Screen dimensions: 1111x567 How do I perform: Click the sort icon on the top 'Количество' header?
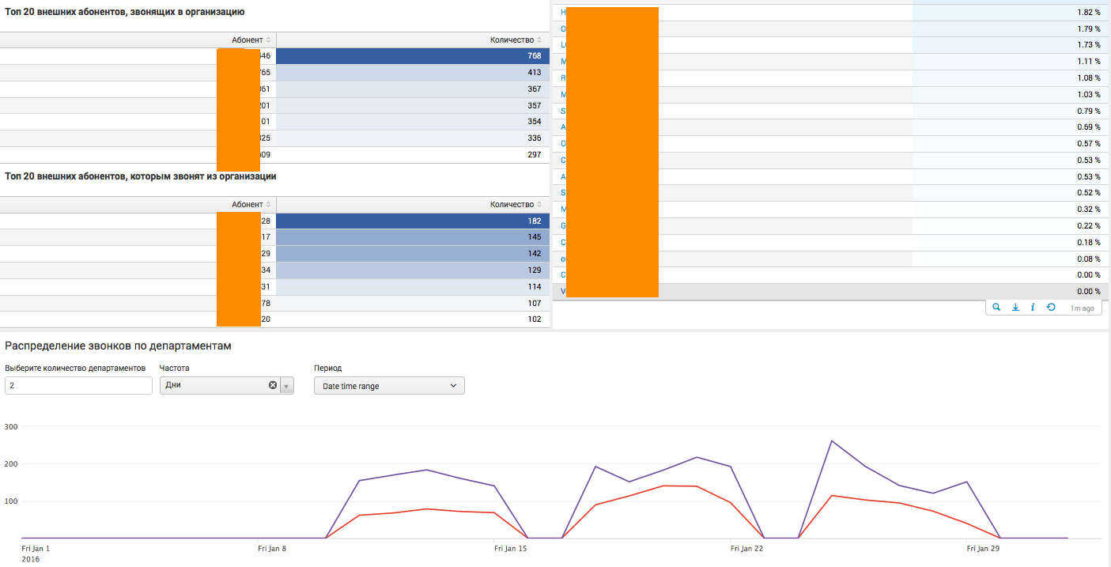point(540,40)
